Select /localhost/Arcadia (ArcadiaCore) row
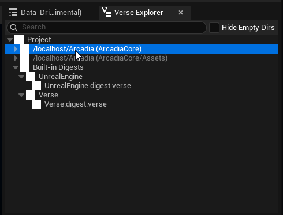 coord(142,49)
